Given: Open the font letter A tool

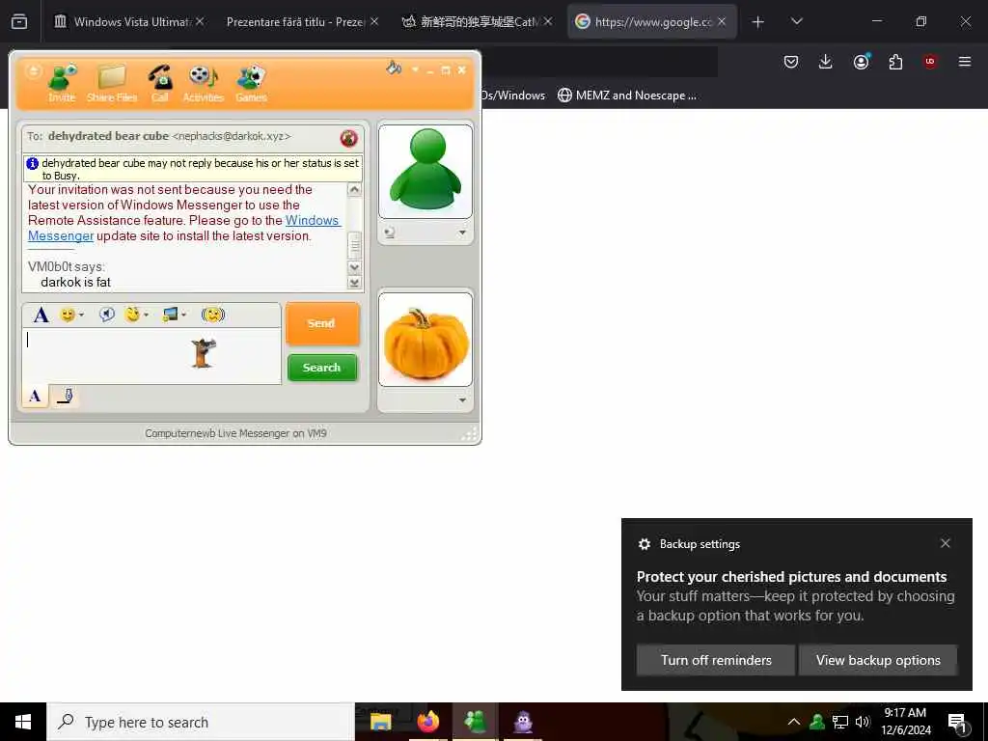Looking at the screenshot, I should (x=41, y=315).
